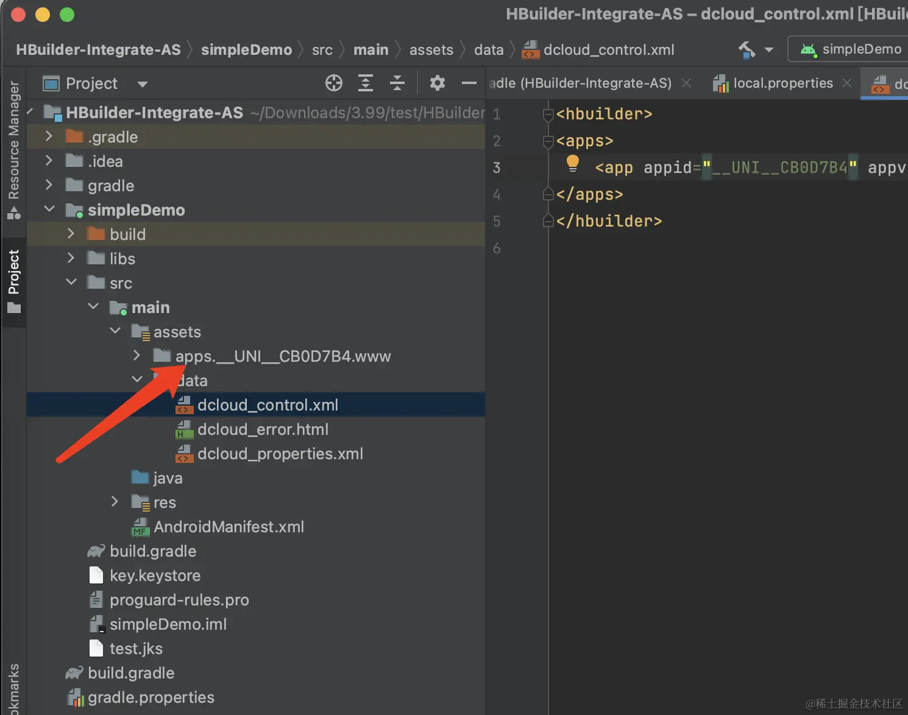The image size is (908, 715).
Task: Select gradle.properties file
Action: coord(256,697)
